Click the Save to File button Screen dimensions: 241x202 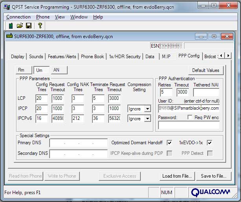click(213, 176)
